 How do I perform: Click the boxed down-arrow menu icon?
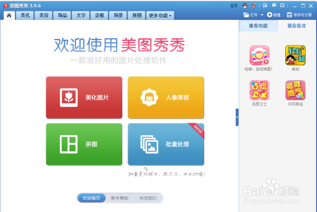tap(282, 5)
